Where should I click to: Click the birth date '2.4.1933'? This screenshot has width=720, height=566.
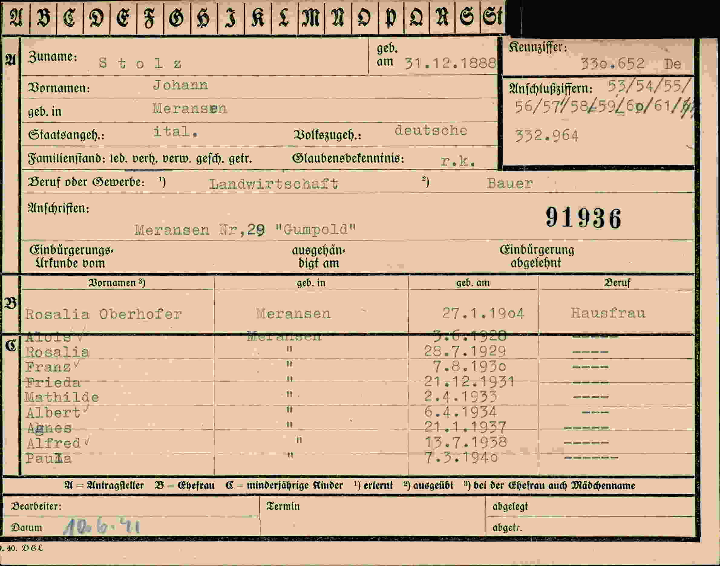(x=460, y=397)
